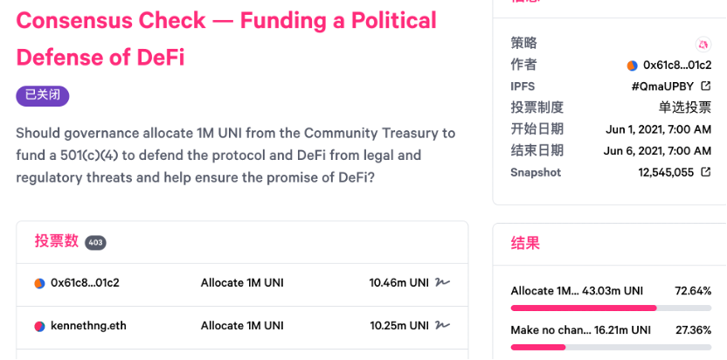This screenshot has height=360, width=727.
Task: Open Snapshot block number 12,545,055
Action: point(666,172)
